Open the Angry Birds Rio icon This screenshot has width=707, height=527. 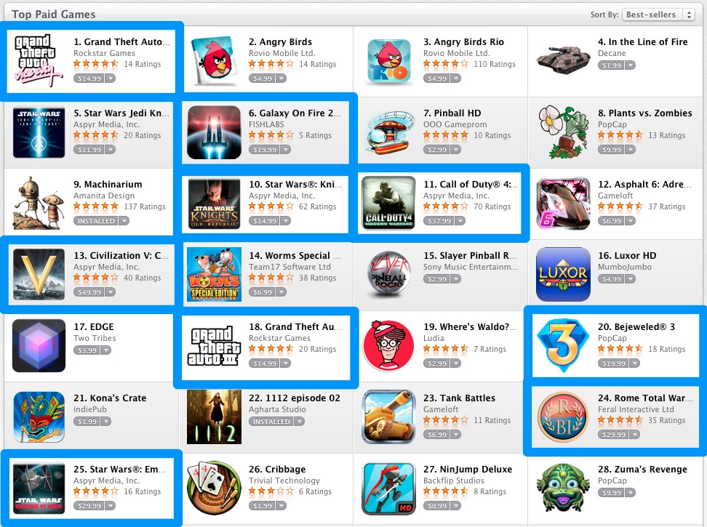pyautogui.click(x=388, y=61)
